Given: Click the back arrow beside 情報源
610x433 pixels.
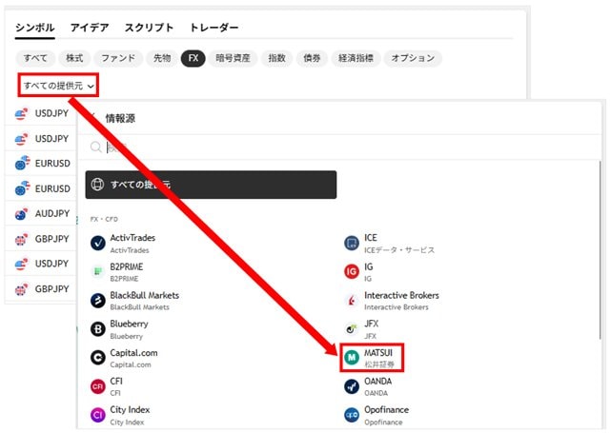Looking at the screenshot, I should (x=92, y=118).
